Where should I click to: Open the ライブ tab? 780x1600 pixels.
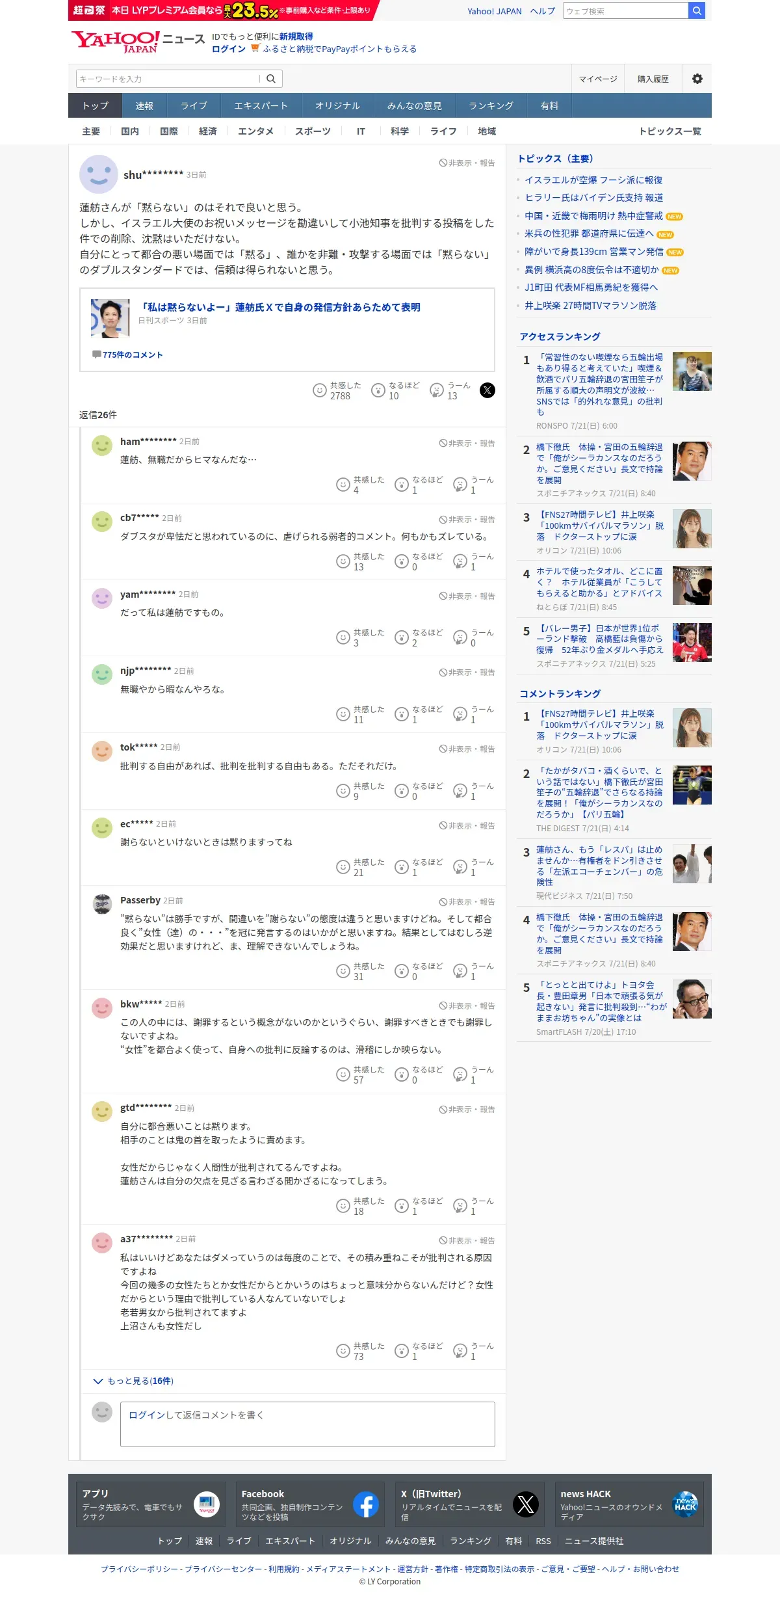click(x=194, y=105)
